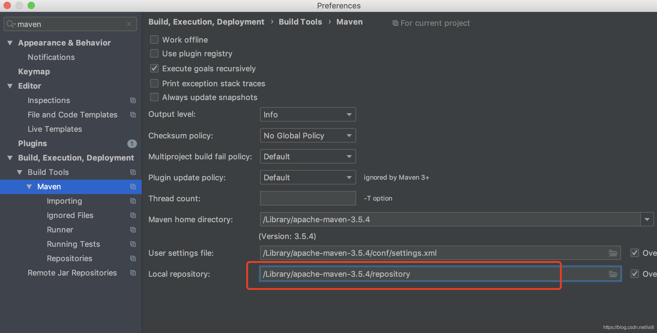
Task: Click the copy-settings icon next to Maven
Action: [133, 187]
